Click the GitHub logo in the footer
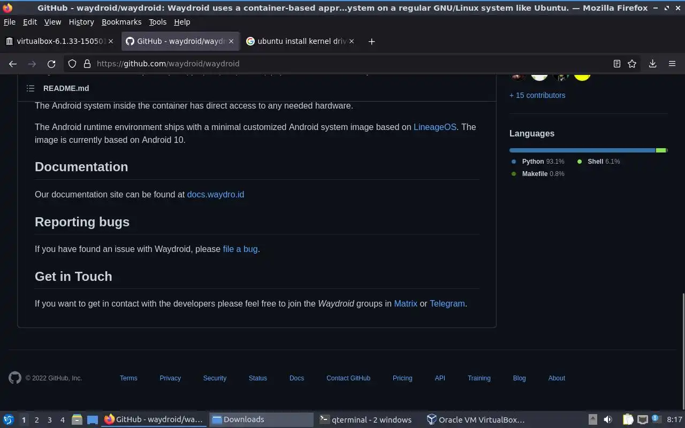 (x=15, y=378)
